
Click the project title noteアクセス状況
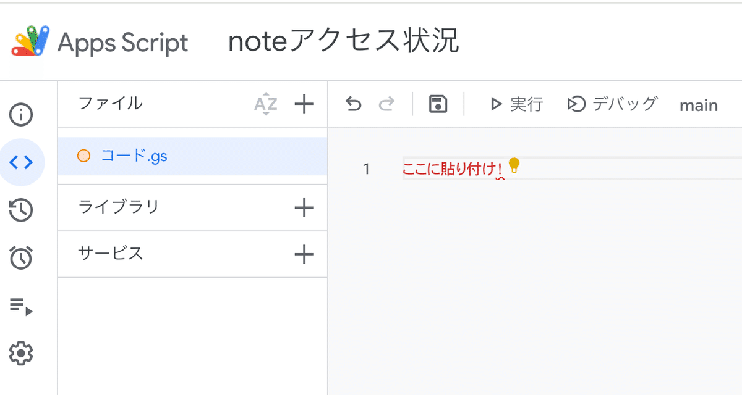pos(344,43)
